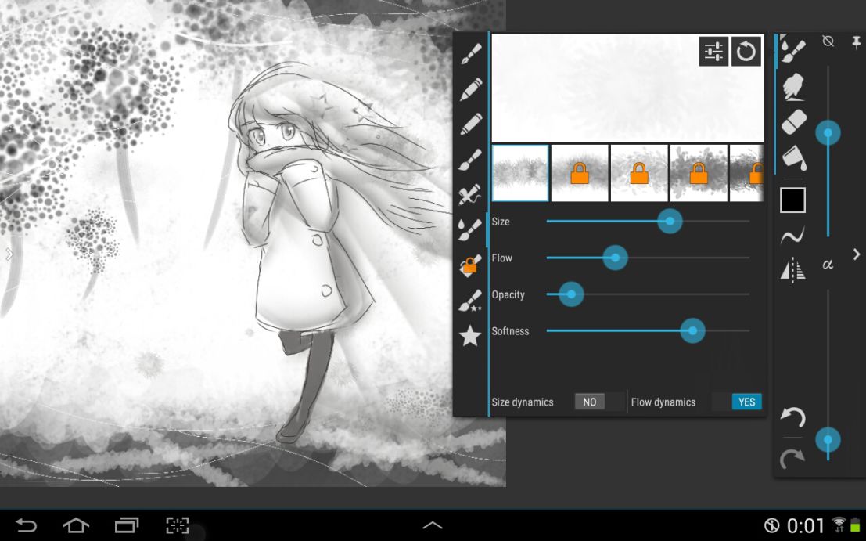Expand the Android navigation bar up-chevron
Image resolution: width=866 pixels, height=541 pixels.
pos(433,525)
